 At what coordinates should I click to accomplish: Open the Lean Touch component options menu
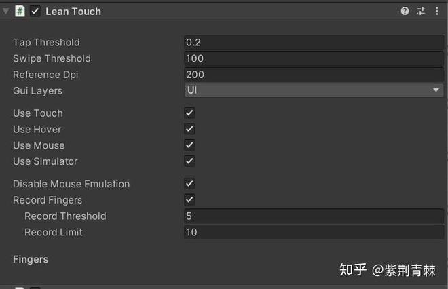pyautogui.click(x=436, y=11)
